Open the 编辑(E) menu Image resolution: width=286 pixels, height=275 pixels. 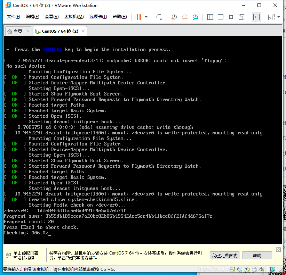tap(32, 17)
